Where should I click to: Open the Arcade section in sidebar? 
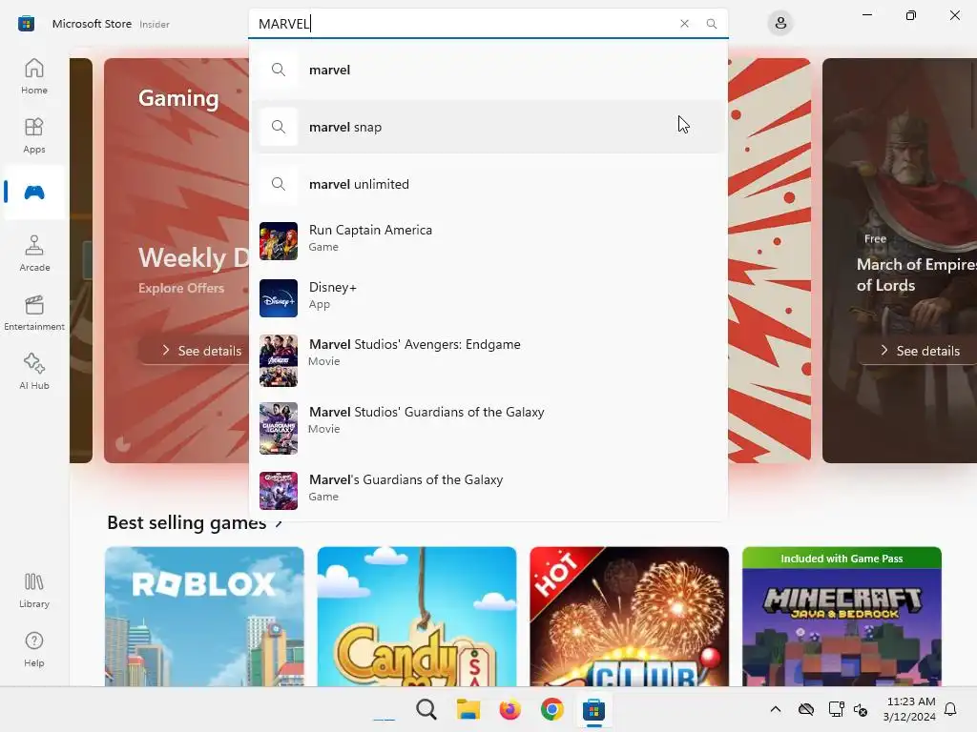coord(34,254)
